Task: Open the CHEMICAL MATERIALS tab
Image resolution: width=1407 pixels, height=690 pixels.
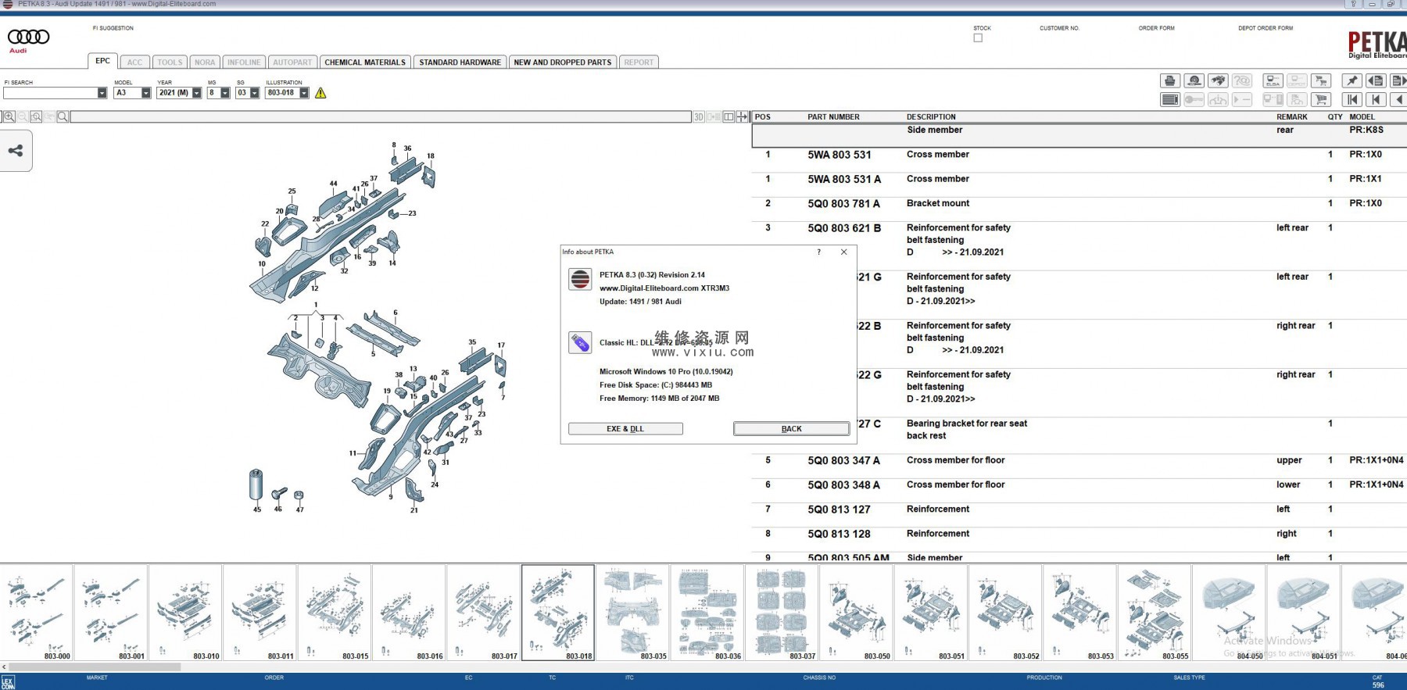Action: (365, 63)
